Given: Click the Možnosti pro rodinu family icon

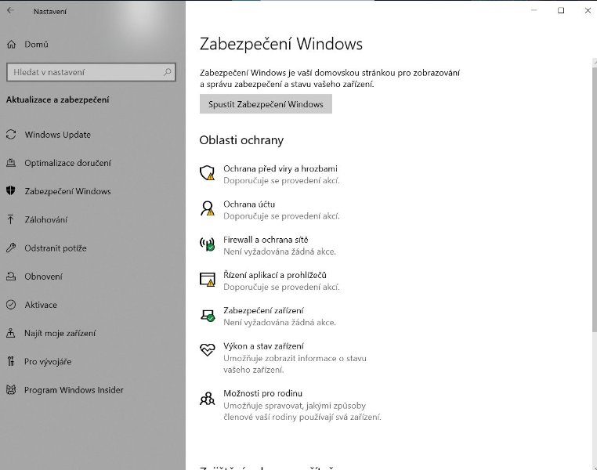Looking at the screenshot, I should coord(208,399).
